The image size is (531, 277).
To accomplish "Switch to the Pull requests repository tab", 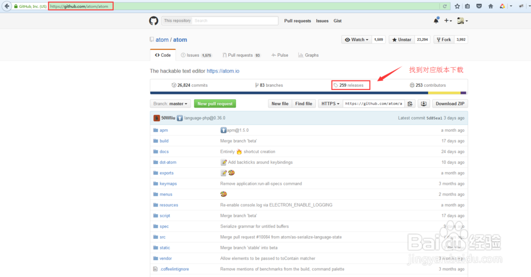I will [242, 55].
